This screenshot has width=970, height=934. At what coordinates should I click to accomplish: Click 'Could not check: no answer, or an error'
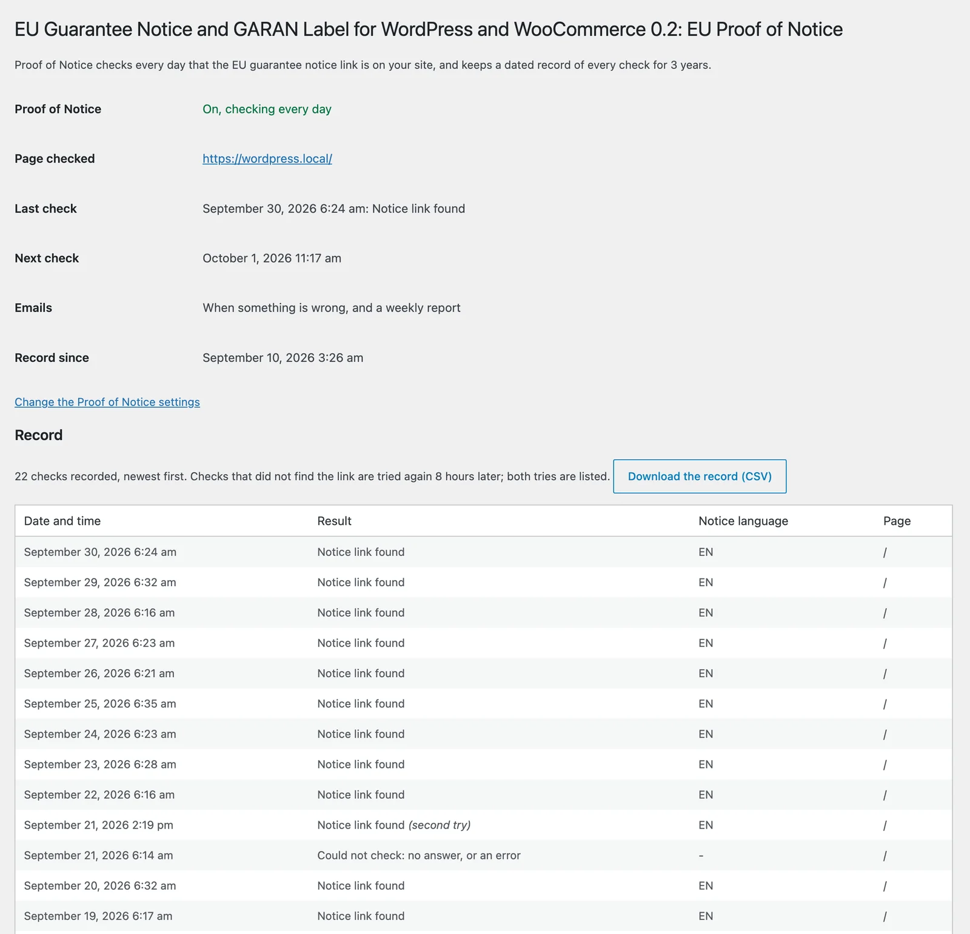(419, 855)
